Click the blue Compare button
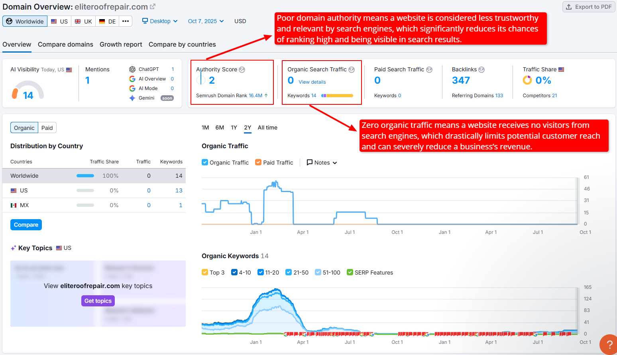 pos(26,225)
